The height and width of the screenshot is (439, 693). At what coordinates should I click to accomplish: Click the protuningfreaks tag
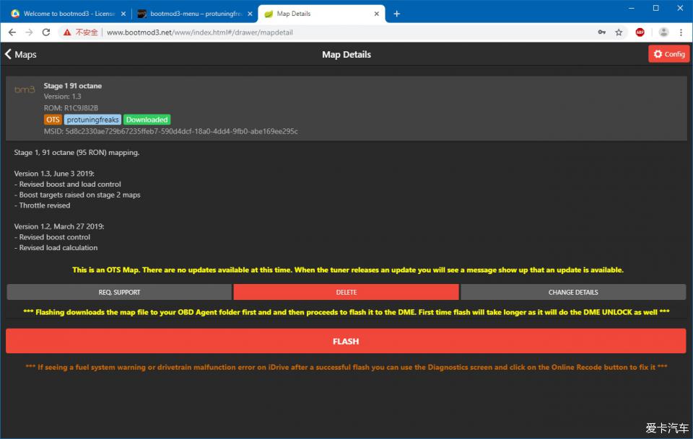click(93, 120)
